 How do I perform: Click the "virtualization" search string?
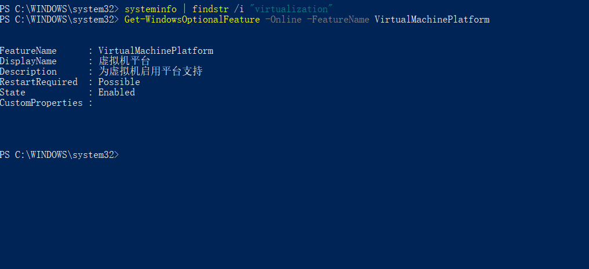(x=291, y=9)
